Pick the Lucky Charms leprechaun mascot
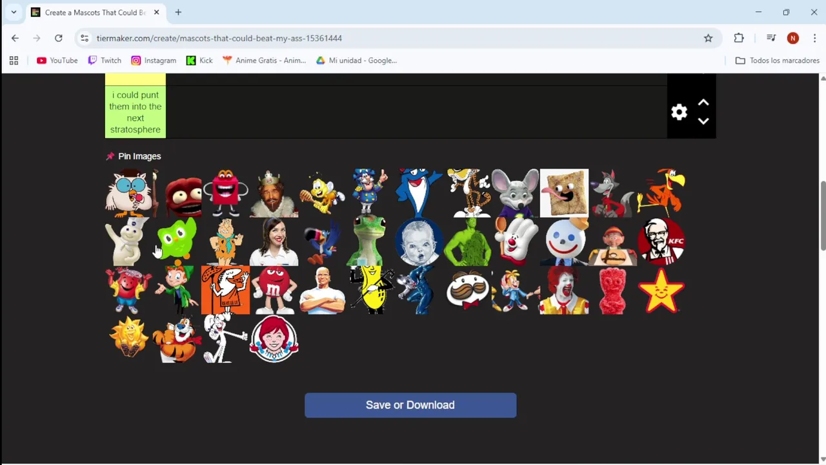 (177, 290)
